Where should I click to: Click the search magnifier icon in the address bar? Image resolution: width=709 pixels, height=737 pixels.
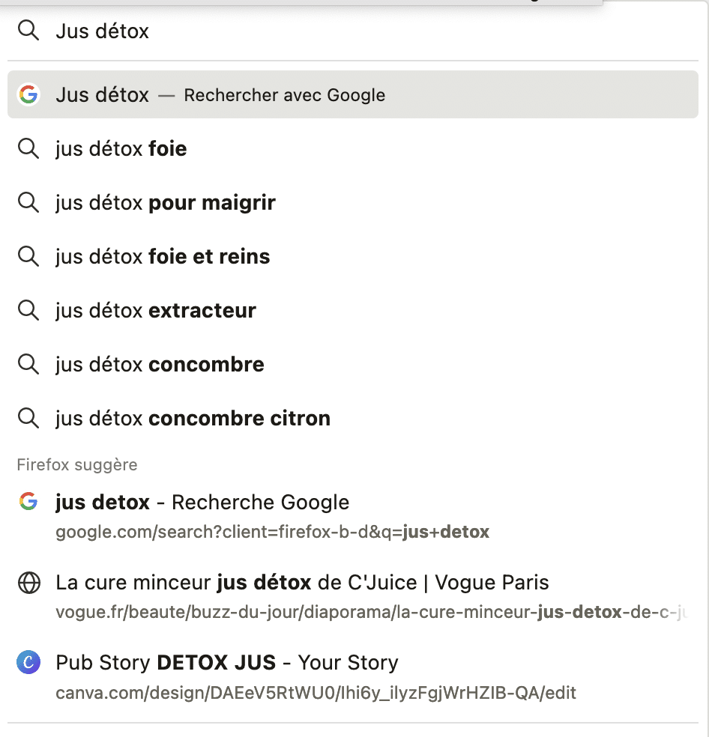[28, 31]
